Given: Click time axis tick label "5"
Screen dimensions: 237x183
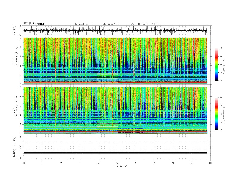Looking at the screenshot, I should 117,163.
